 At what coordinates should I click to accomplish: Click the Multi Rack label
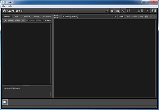tap(56, 16)
